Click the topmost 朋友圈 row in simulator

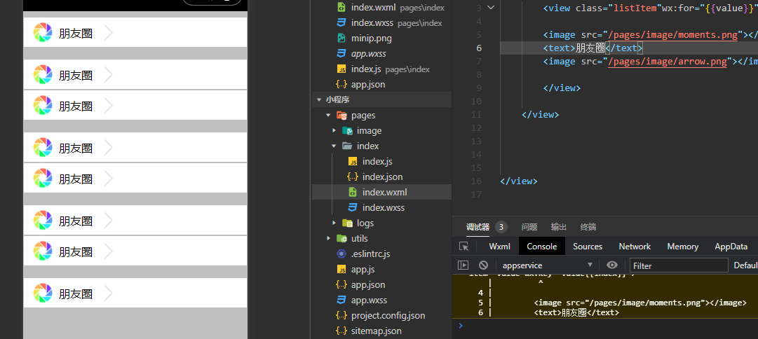(x=135, y=33)
